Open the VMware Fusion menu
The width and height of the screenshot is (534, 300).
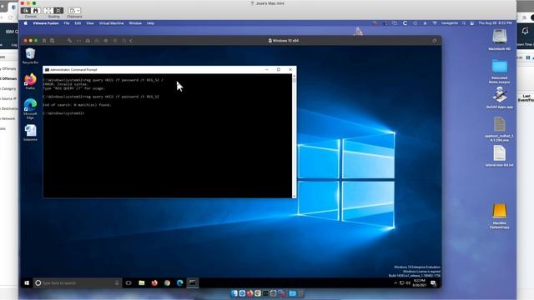(46, 23)
